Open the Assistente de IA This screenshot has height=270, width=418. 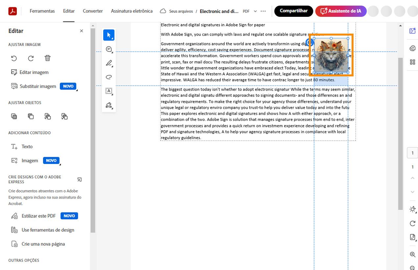point(341,11)
